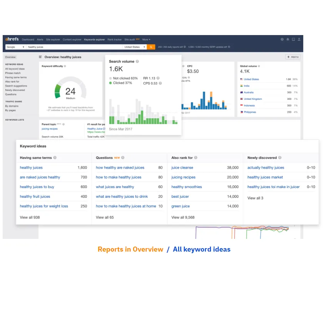The image size is (326, 309).
Task: Click the Philippines country link
Action: pyautogui.click(x=250, y=112)
